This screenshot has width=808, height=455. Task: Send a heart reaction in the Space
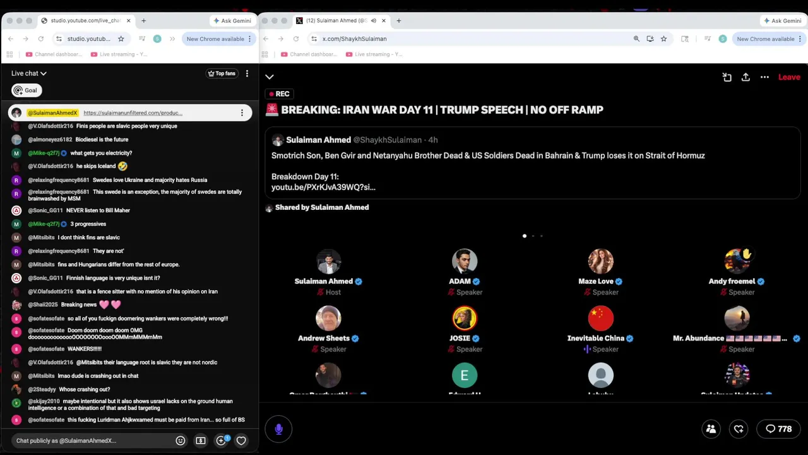point(739,428)
